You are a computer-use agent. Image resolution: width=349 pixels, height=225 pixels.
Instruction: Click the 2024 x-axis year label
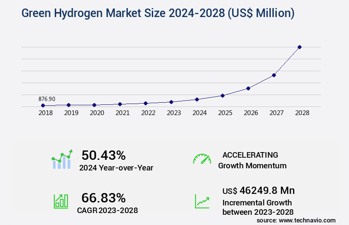click(199, 113)
